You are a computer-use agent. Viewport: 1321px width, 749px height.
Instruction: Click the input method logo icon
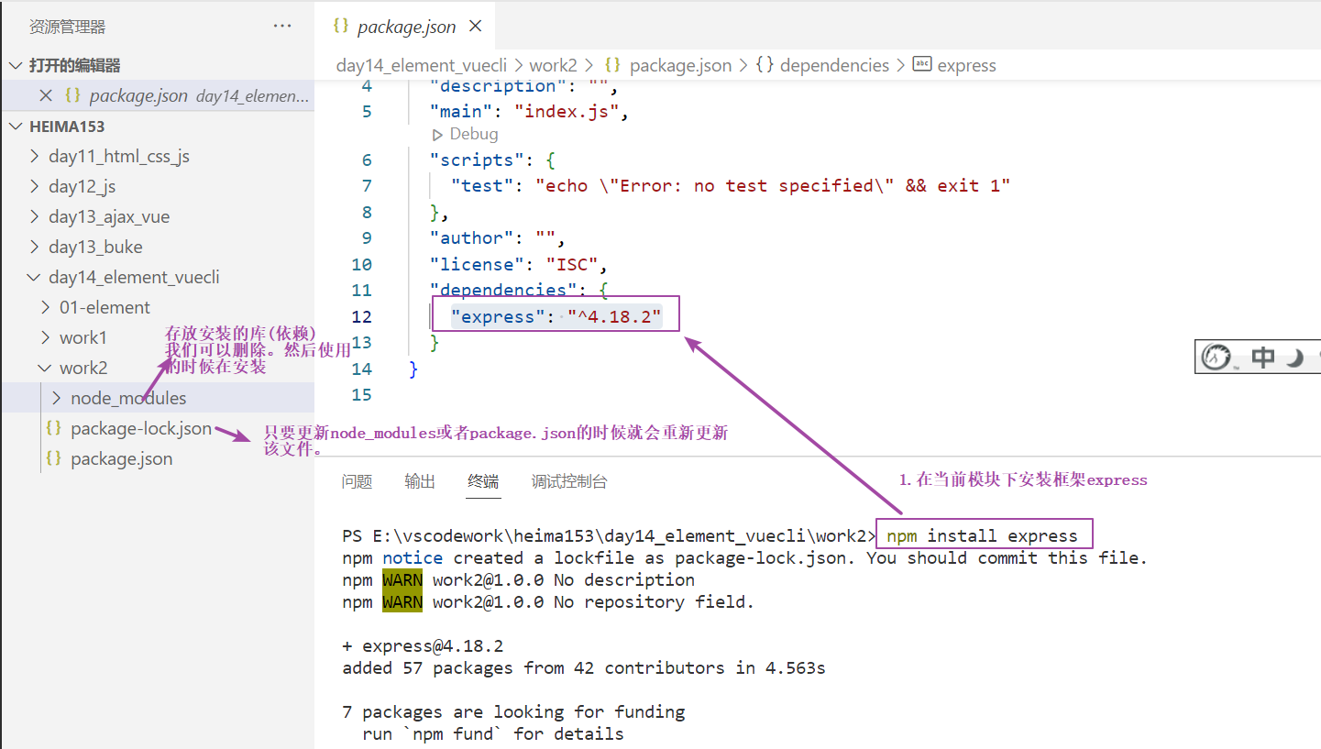point(1216,358)
